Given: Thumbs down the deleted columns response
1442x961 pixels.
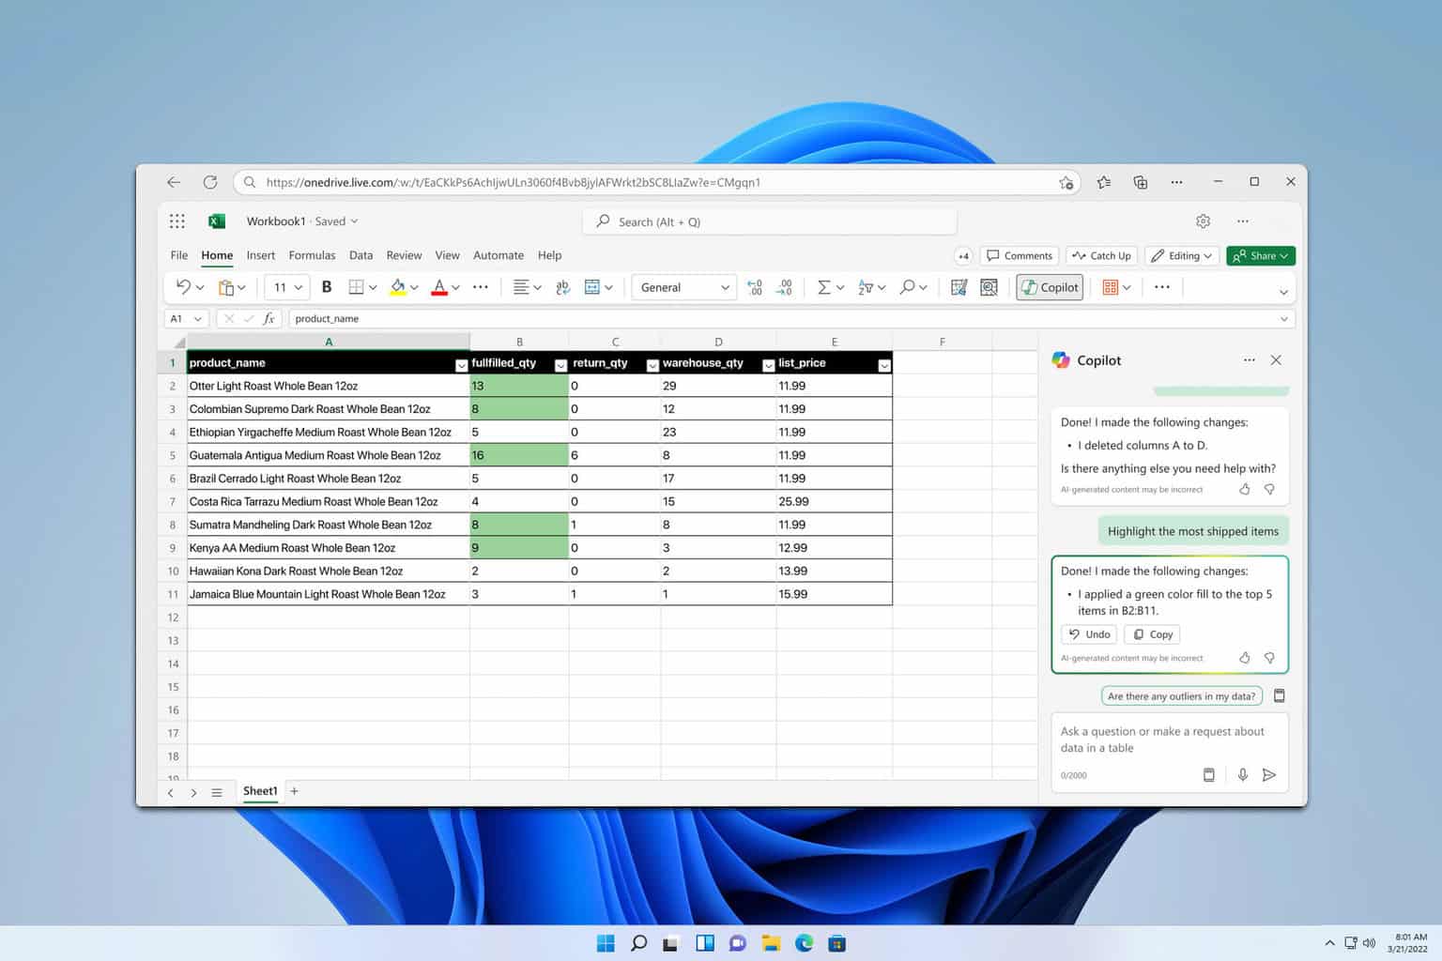Looking at the screenshot, I should pos(1269,489).
